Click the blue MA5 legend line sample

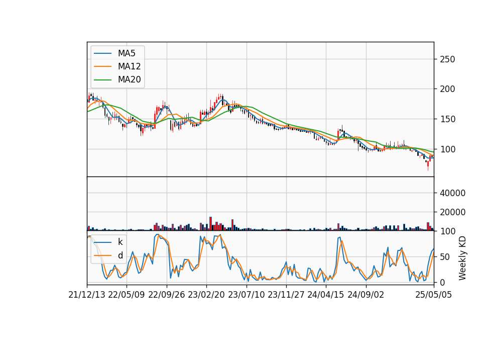[102, 54]
